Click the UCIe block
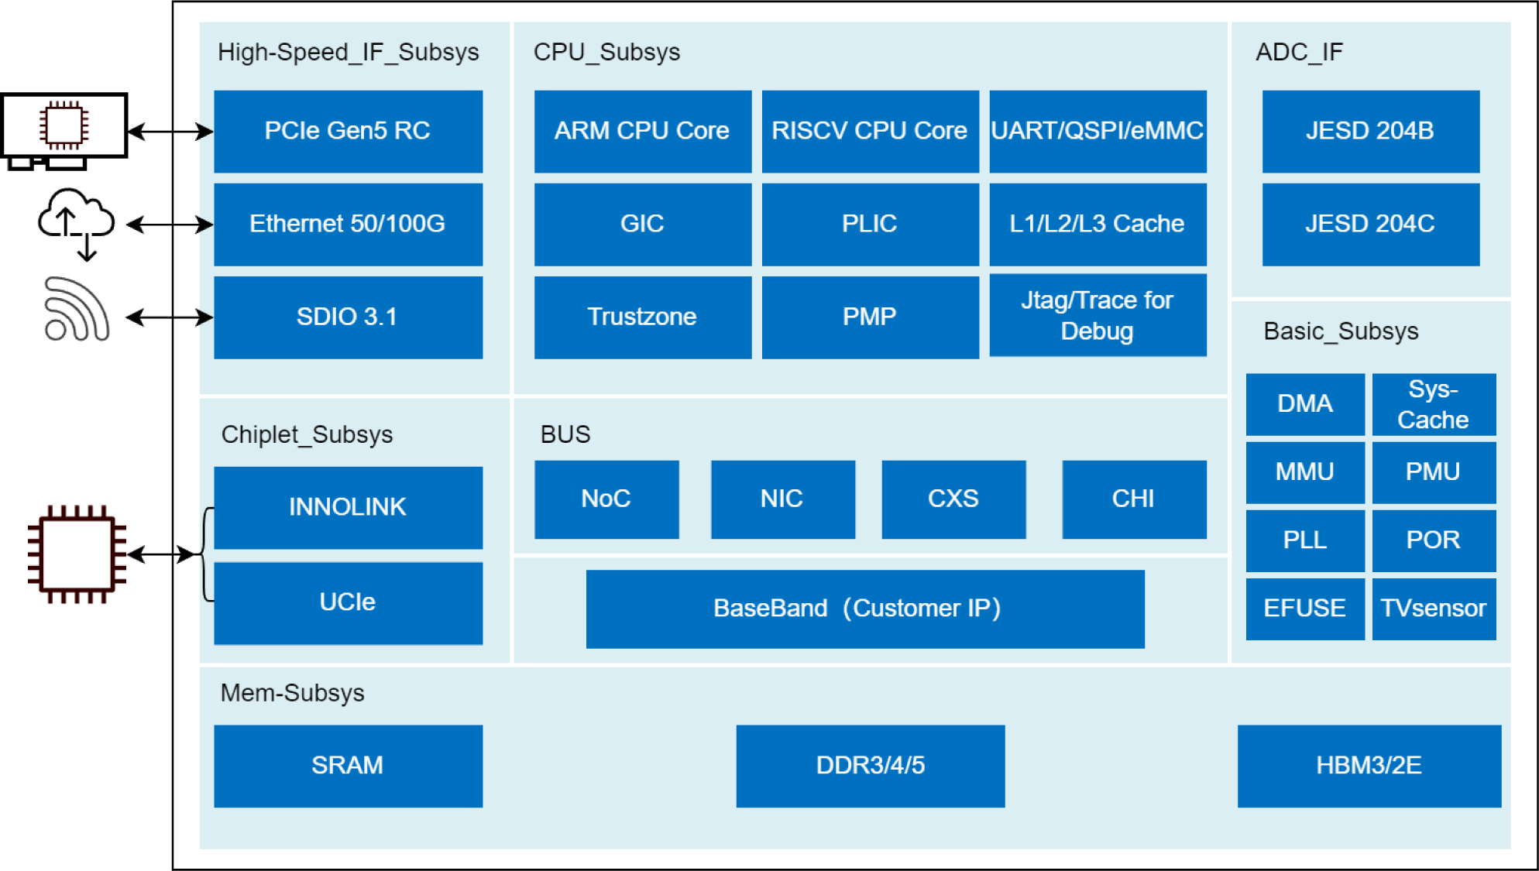This screenshot has width=1539, height=871. (x=348, y=603)
